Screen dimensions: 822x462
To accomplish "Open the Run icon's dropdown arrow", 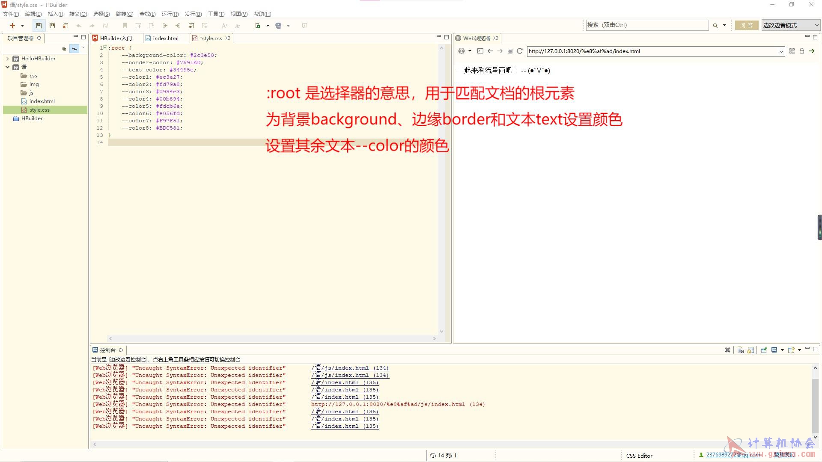I will point(268,26).
